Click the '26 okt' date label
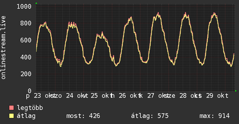This screenshot has width=239, height=124. (129, 96)
